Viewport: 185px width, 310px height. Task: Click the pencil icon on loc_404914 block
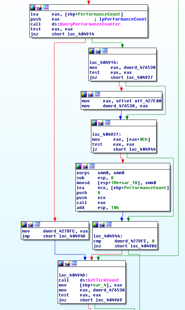[98, 51]
